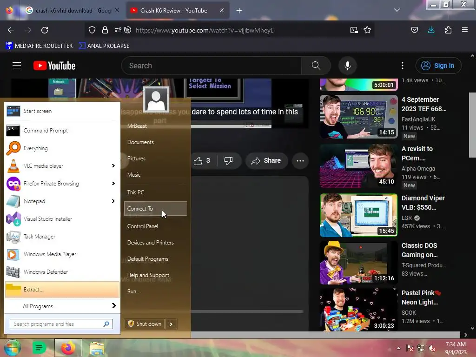Click Run... in Start menu

155,291
